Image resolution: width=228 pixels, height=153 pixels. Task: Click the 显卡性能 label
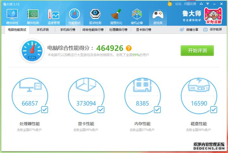coord(86,124)
